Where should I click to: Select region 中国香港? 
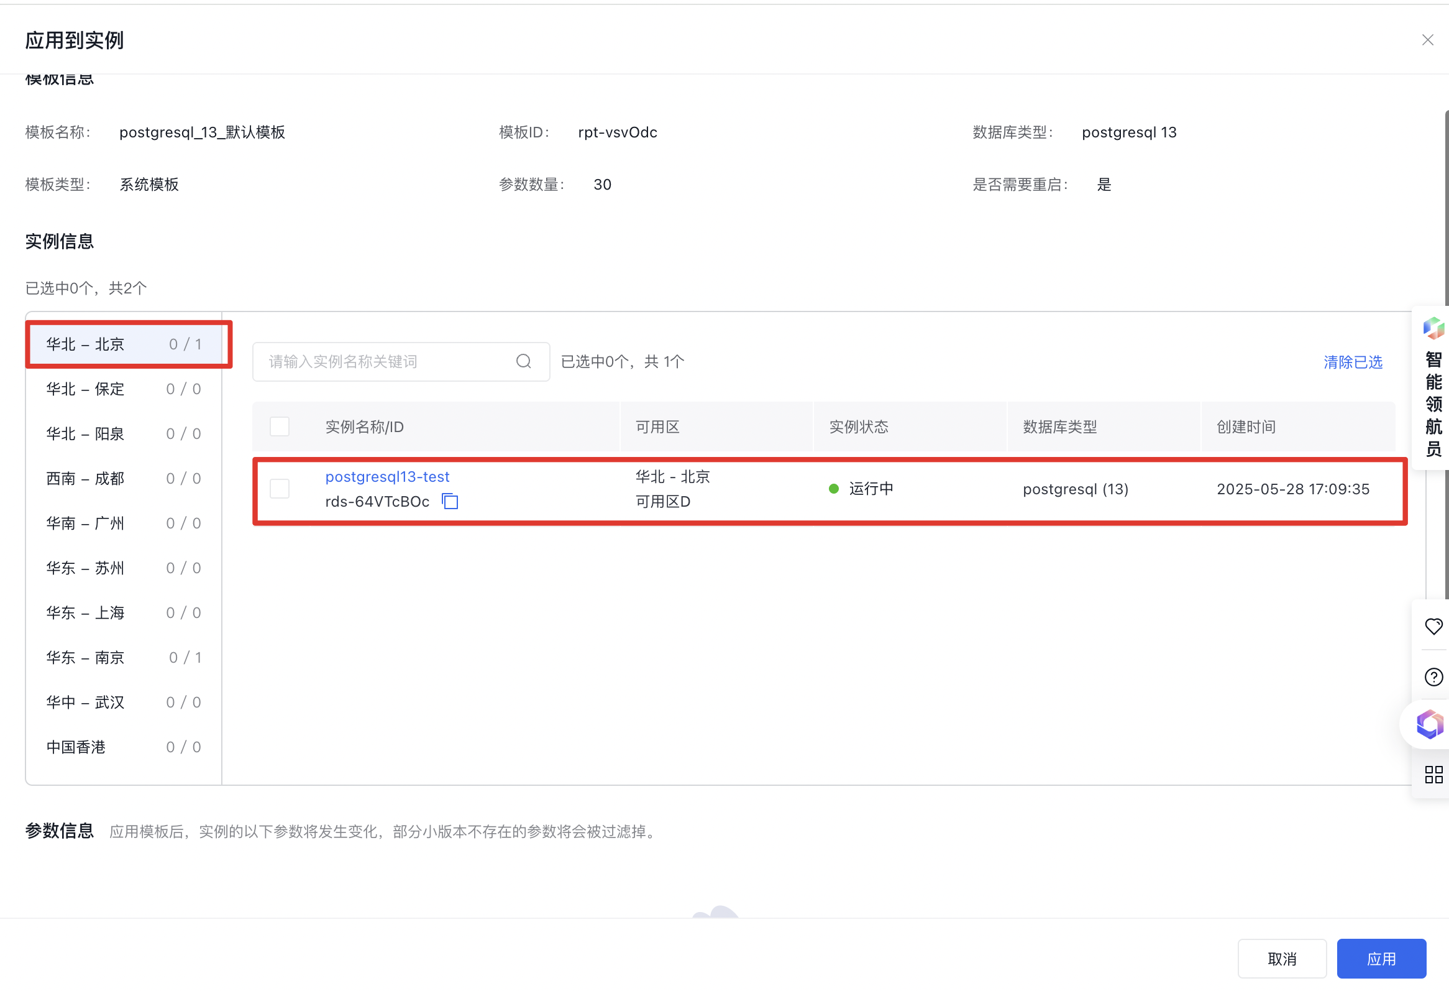[124, 748]
